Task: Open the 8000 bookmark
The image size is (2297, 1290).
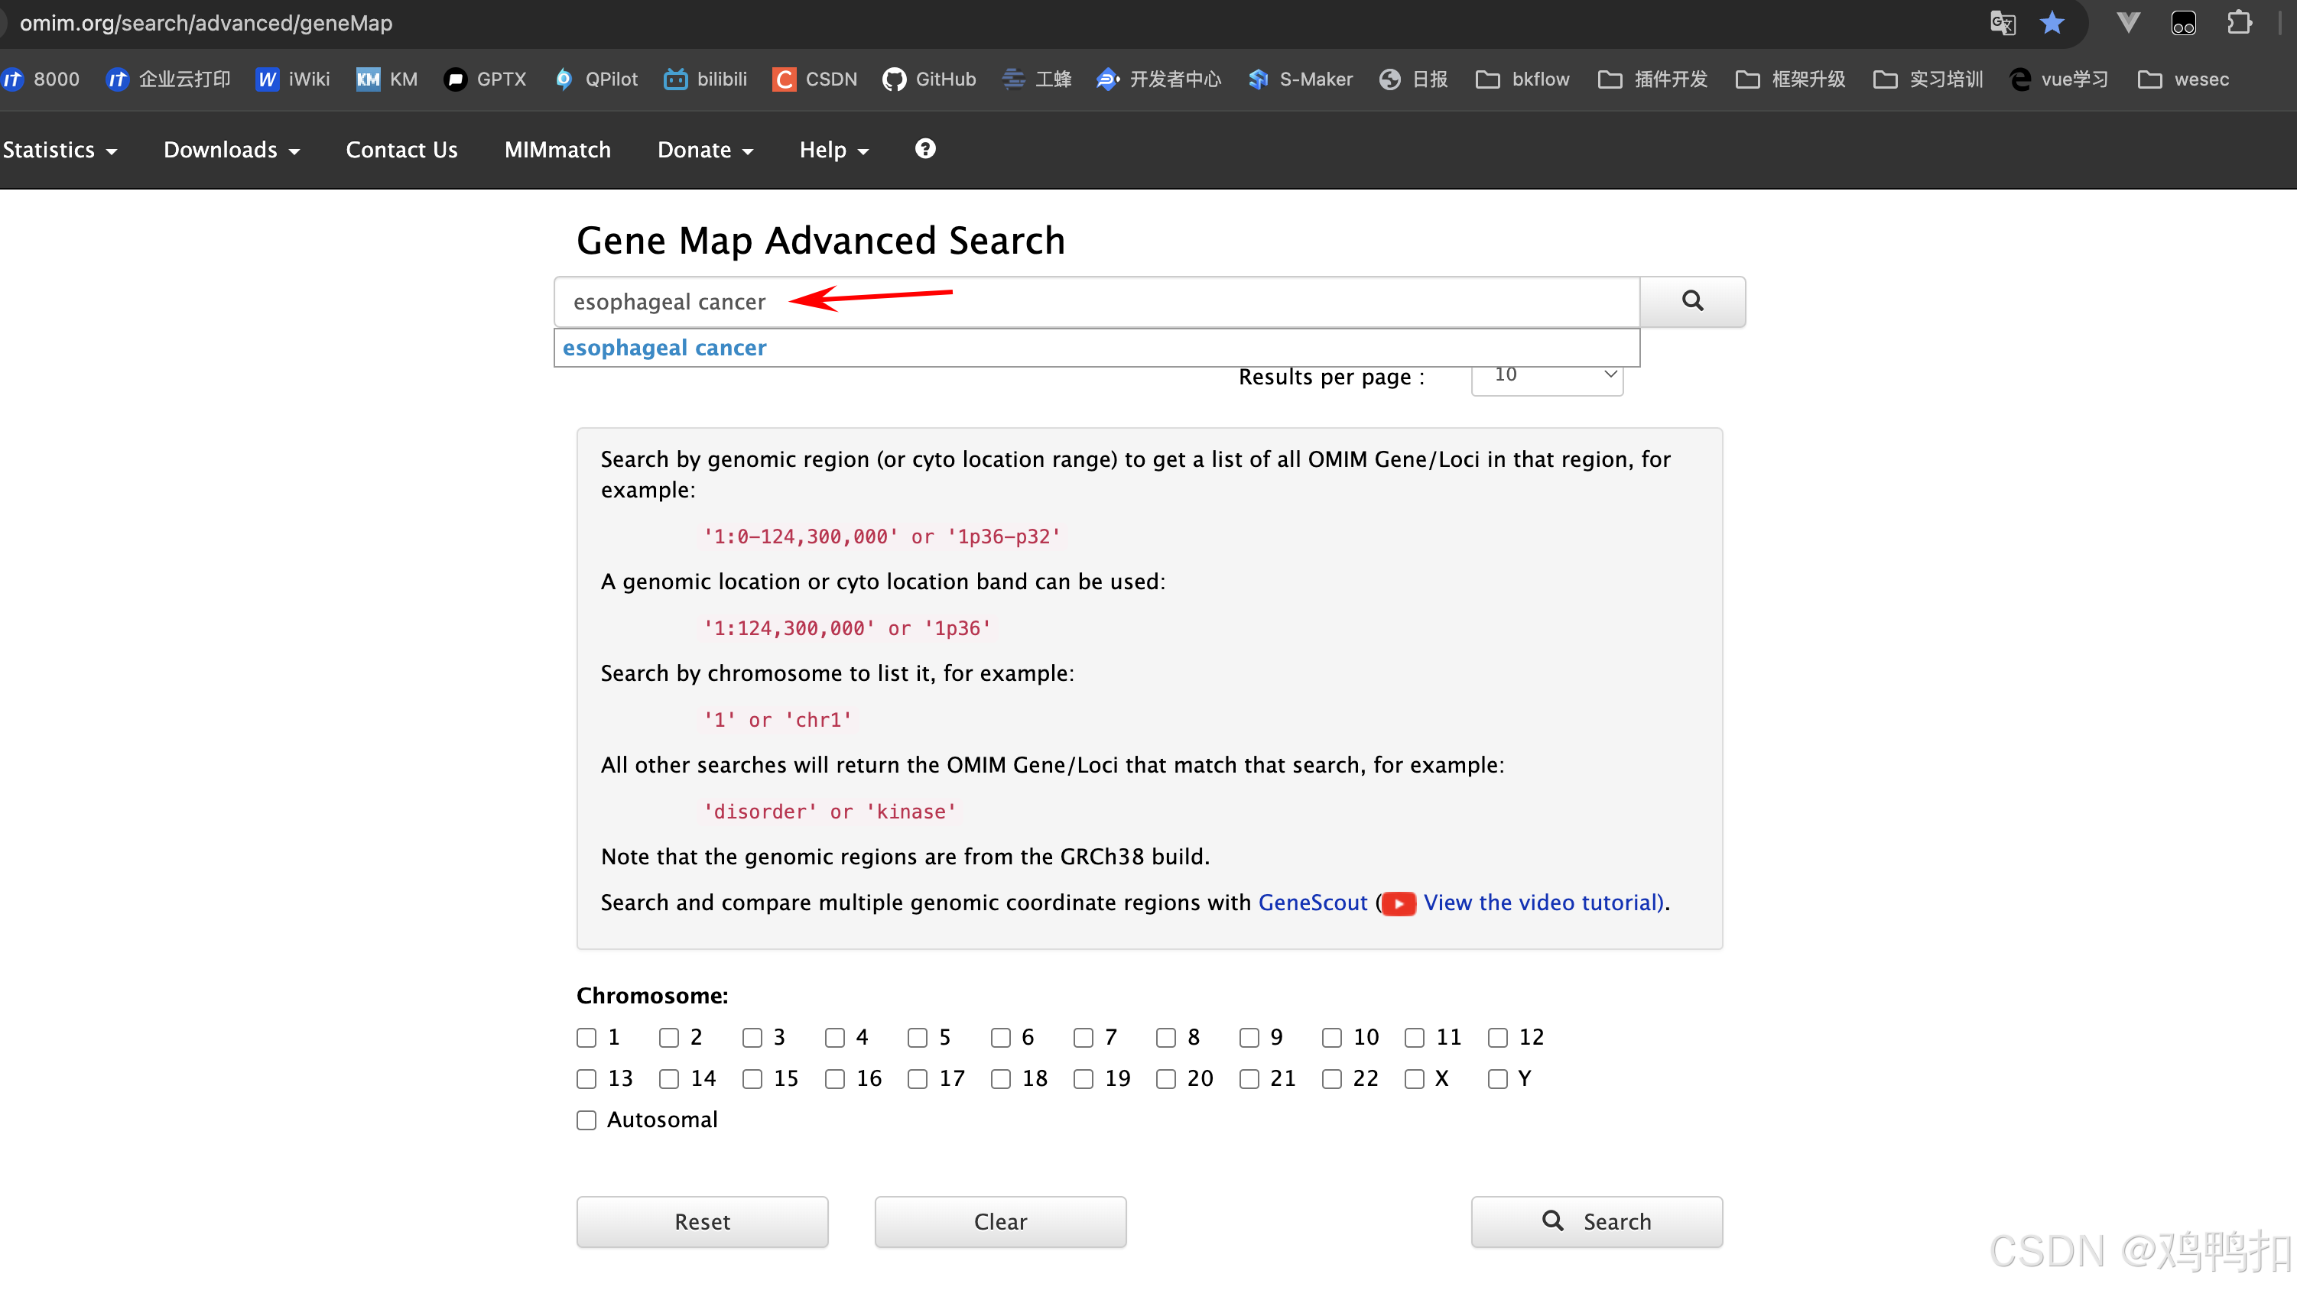Action: click(41, 79)
